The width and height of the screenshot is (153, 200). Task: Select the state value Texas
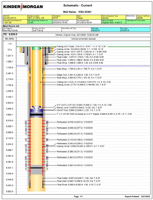point(80,18)
